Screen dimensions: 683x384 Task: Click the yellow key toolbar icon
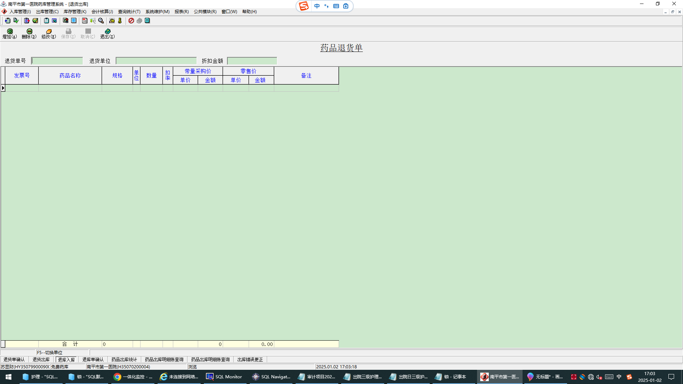click(x=120, y=21)
